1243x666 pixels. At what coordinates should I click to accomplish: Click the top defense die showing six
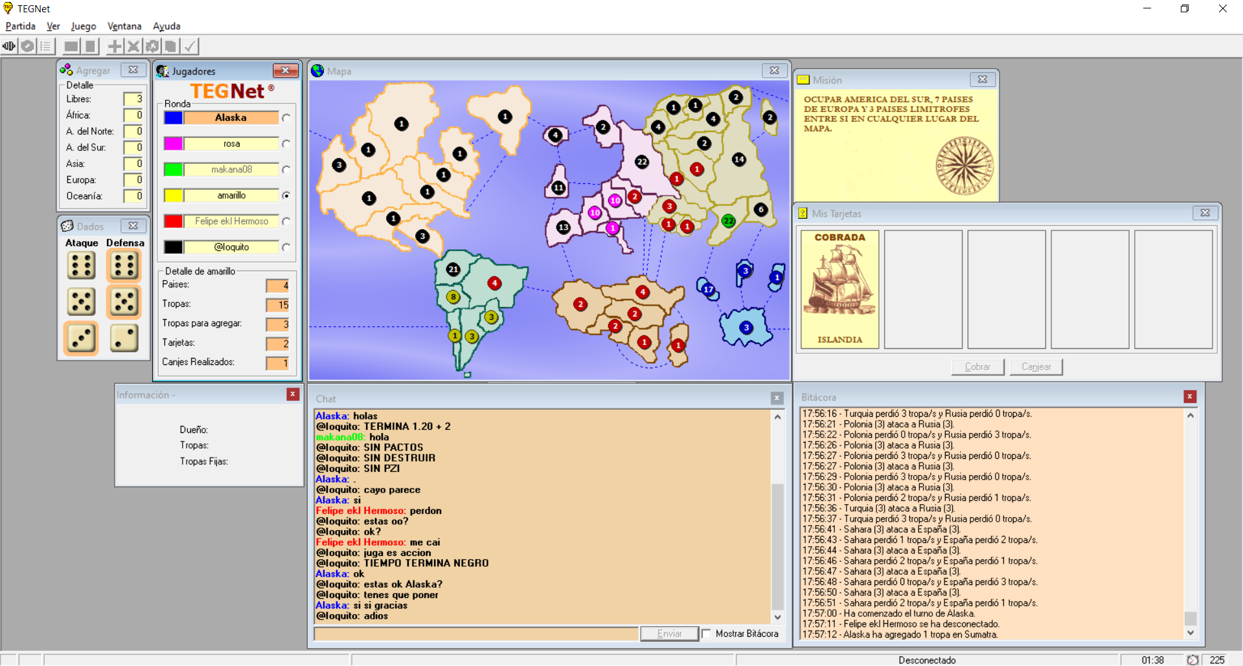coord(124,265)
